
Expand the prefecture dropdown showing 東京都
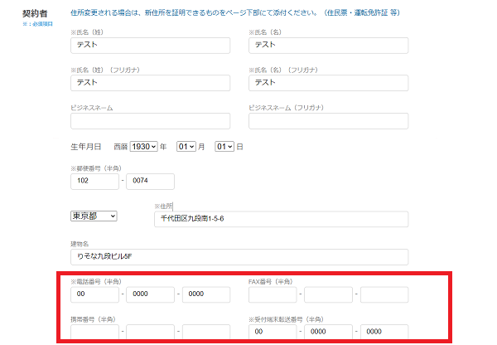click(94, 216)
